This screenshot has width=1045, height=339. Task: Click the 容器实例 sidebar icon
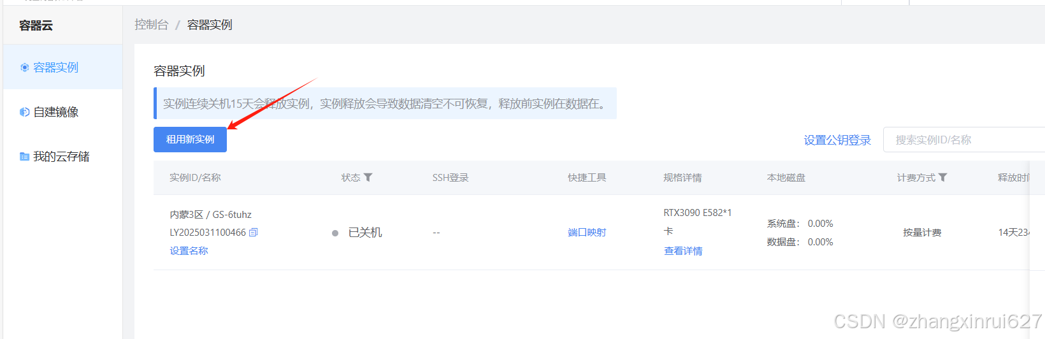24,68
